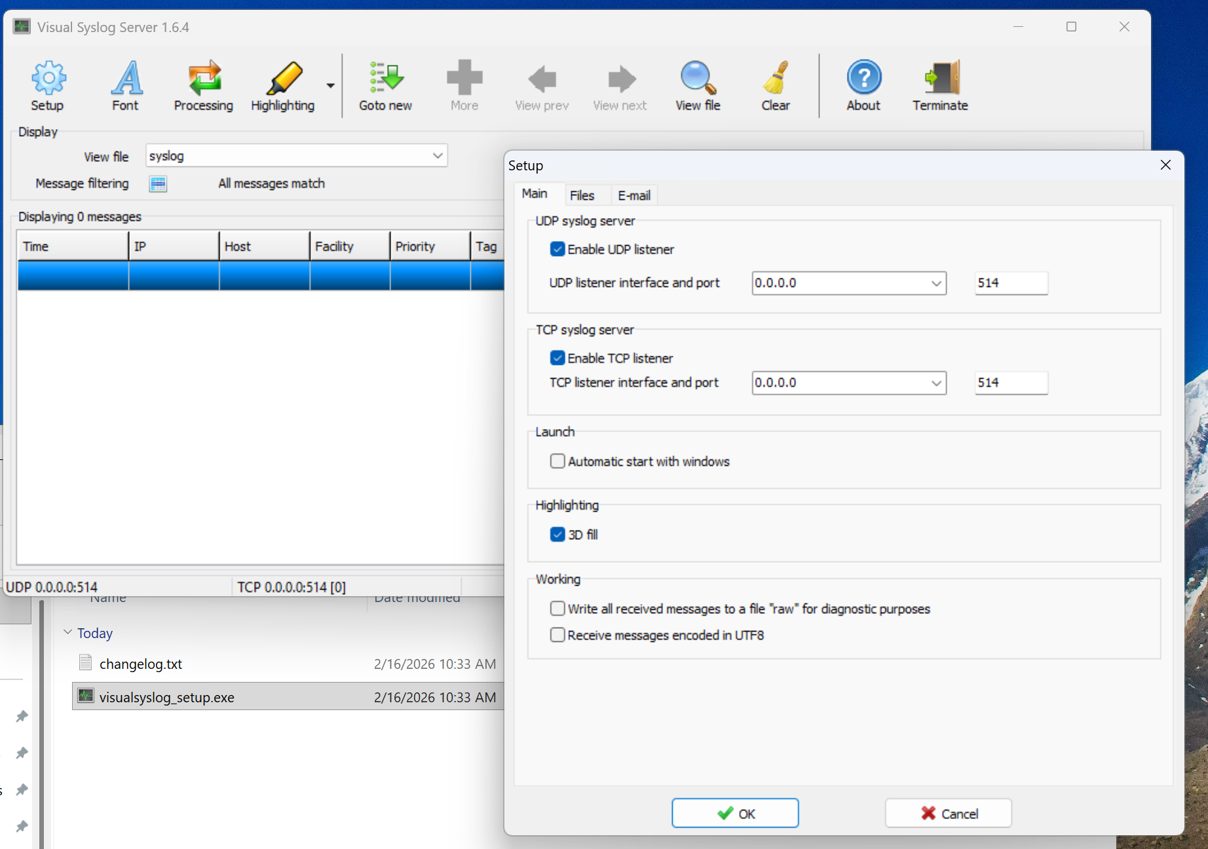Expand TCP listener interface dropdown
1208x849 pixels.
tap(936, 383)
